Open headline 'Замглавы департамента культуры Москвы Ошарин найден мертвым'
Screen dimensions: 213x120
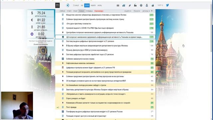(x=97, y=90)
